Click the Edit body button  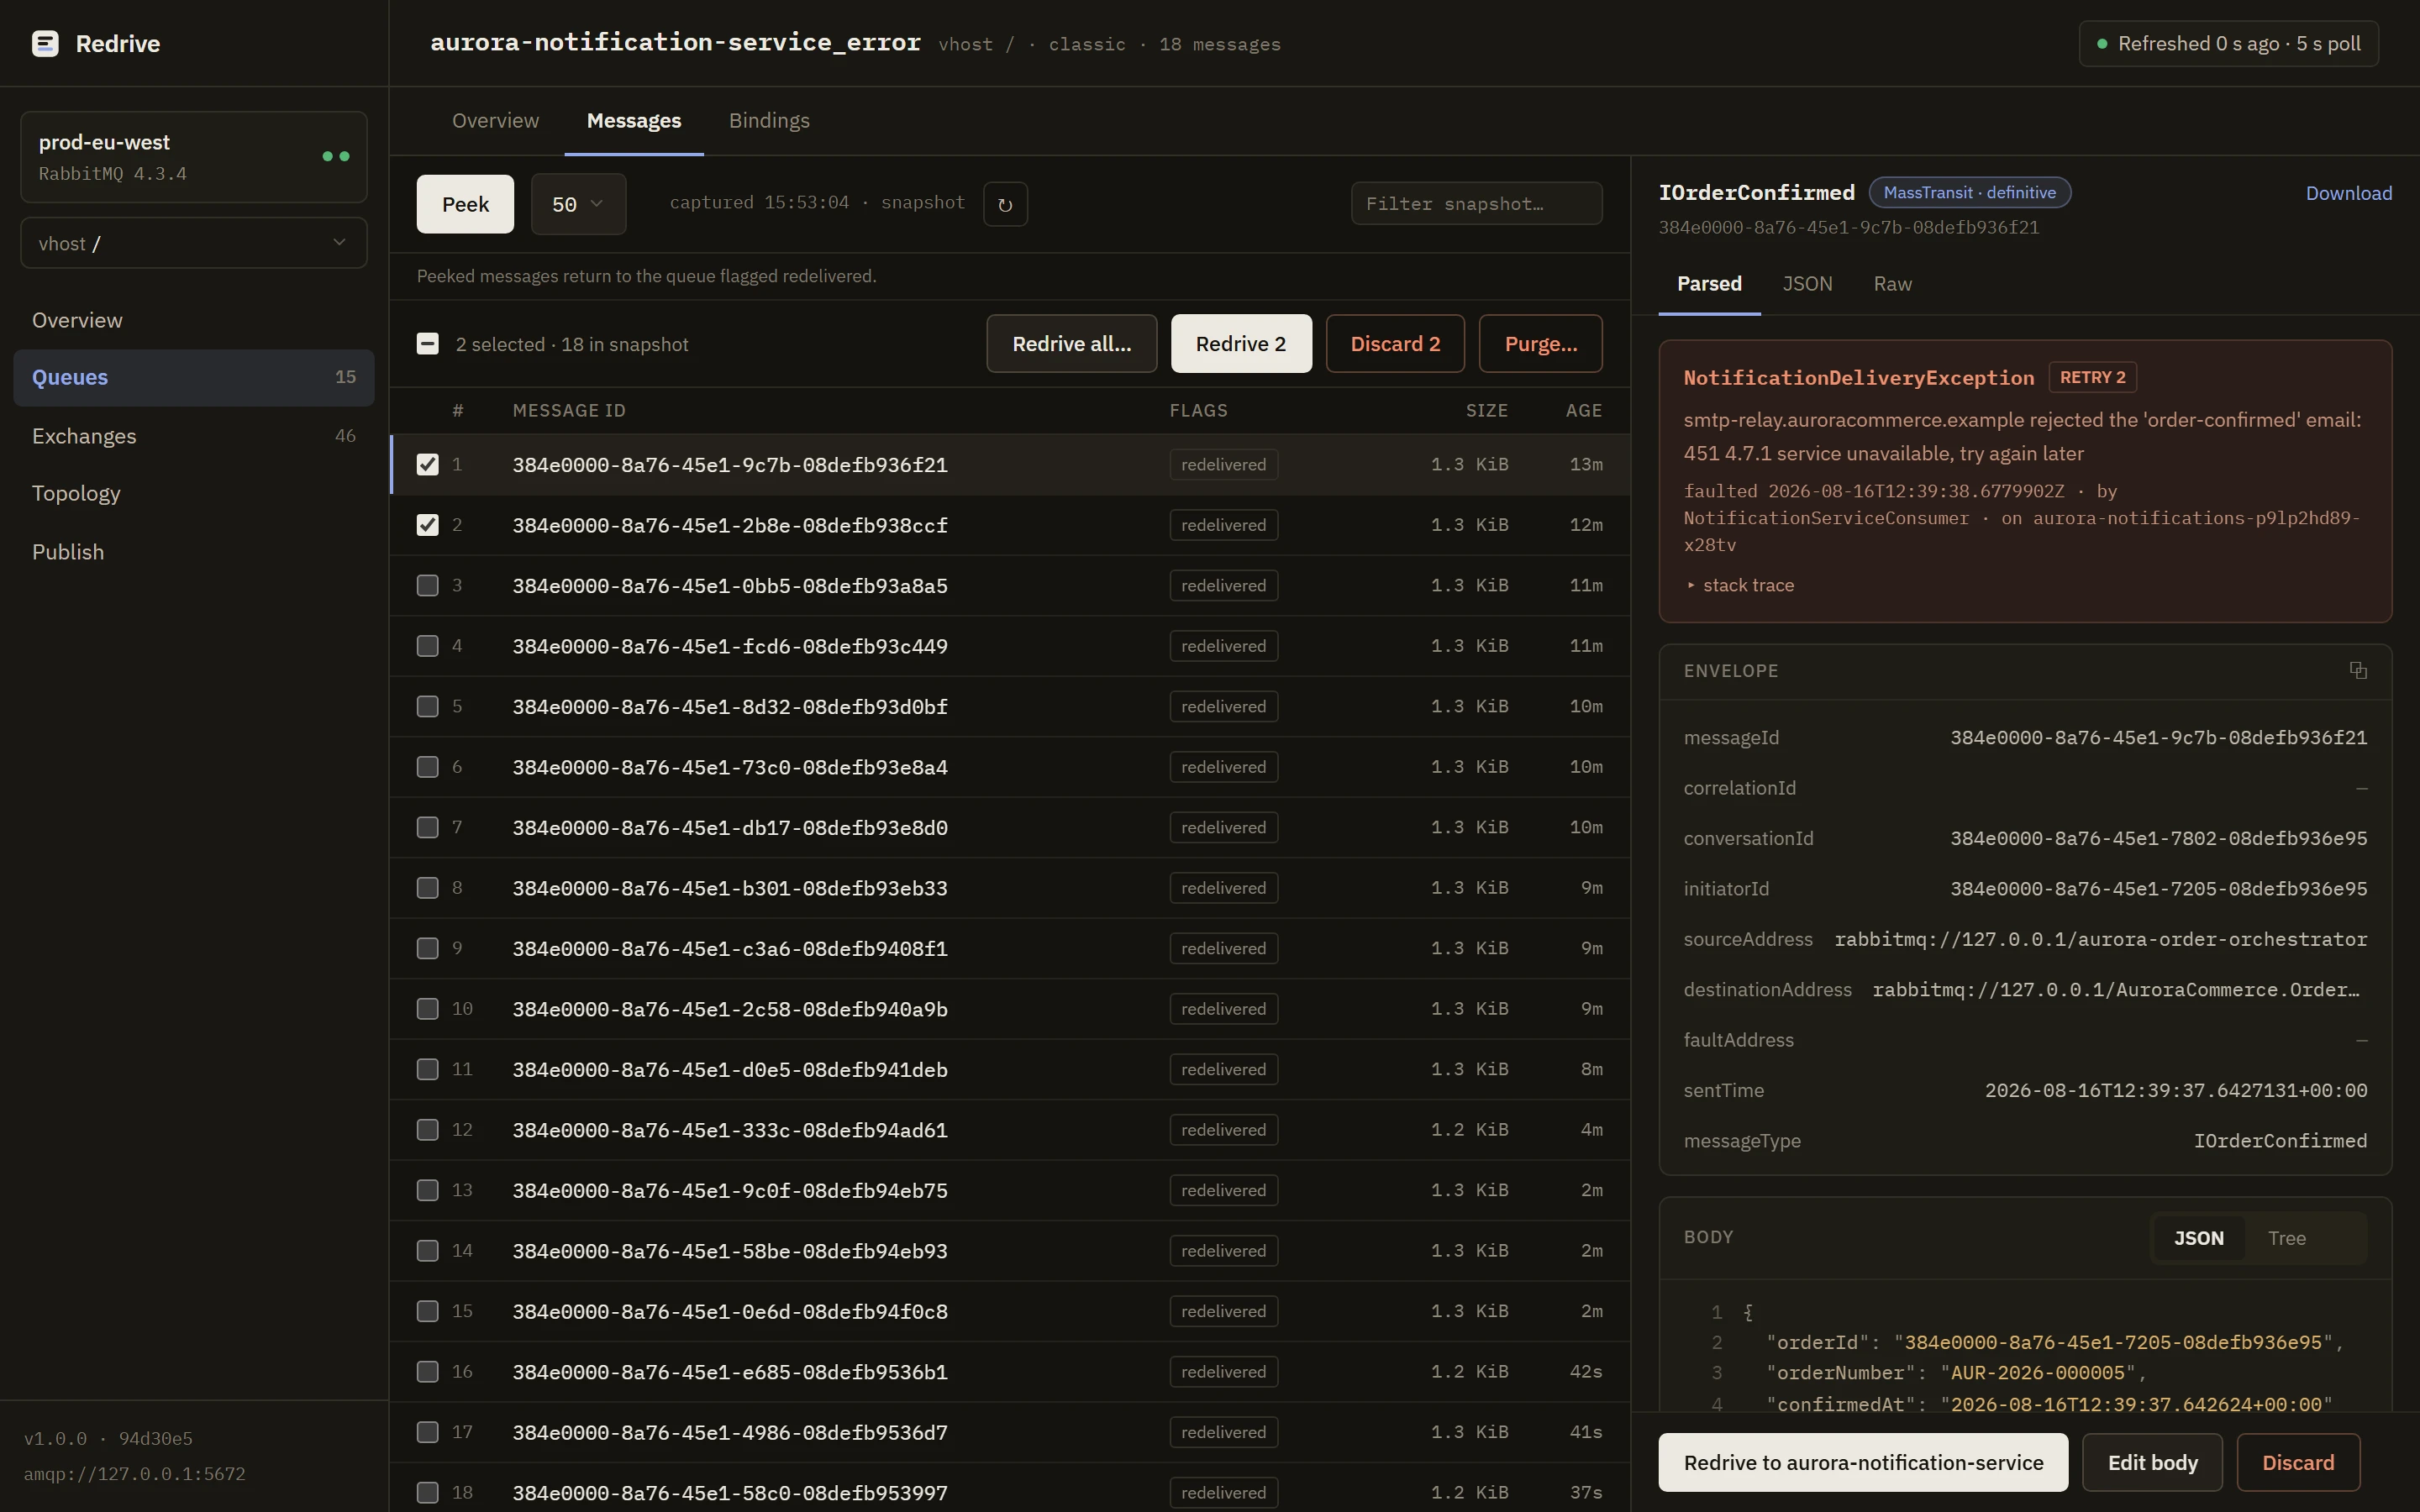click(2152, 1462)
